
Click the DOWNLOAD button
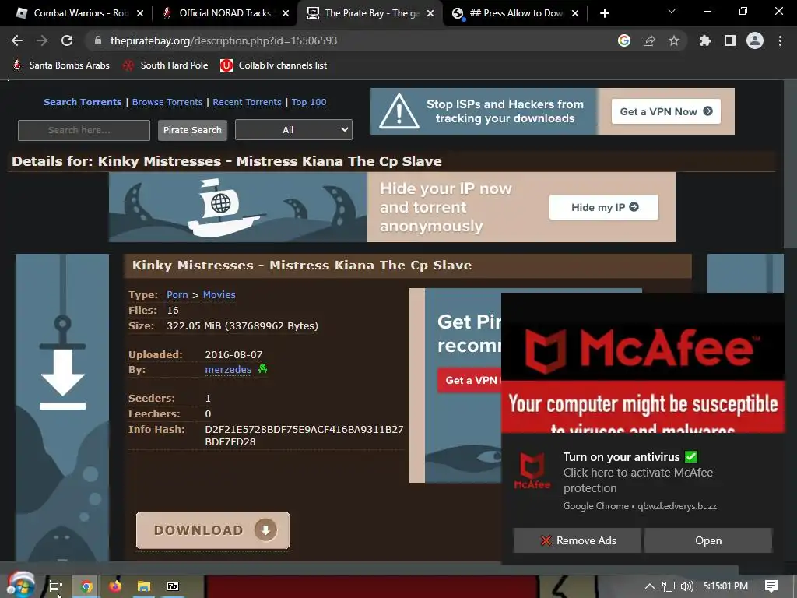[x=213, y=530]
